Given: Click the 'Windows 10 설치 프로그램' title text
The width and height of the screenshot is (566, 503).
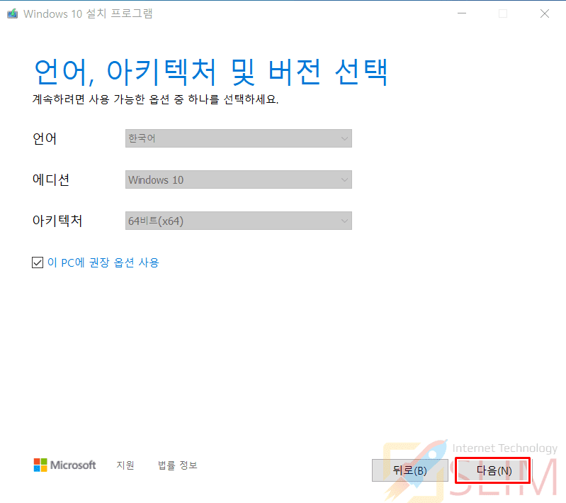Looking at the screenshot, I should (x=88, y=13).
